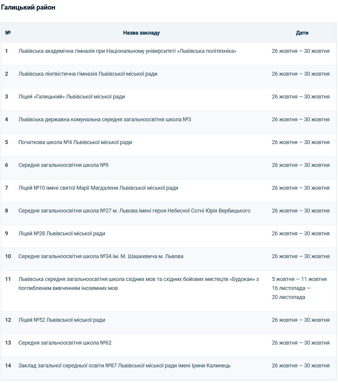Click the 'Дати' column header
This screenshot has height=383, width=338.
pos(302,33)
